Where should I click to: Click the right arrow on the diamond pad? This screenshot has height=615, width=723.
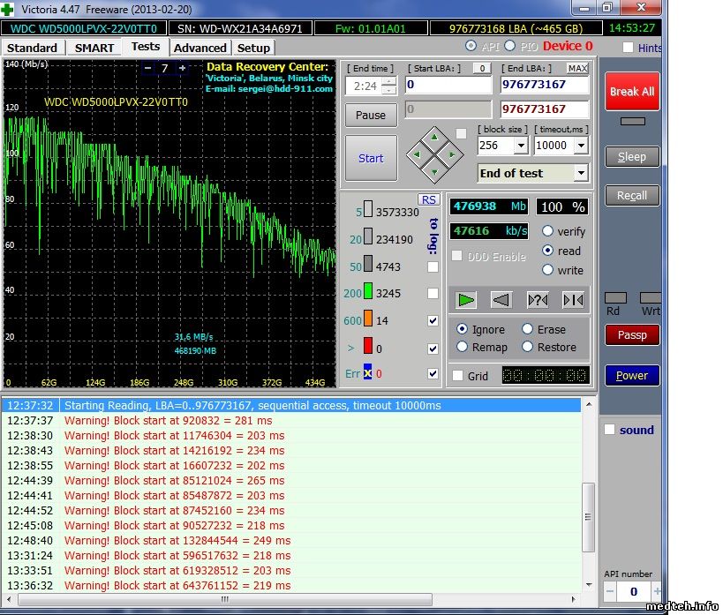point(450,154)
